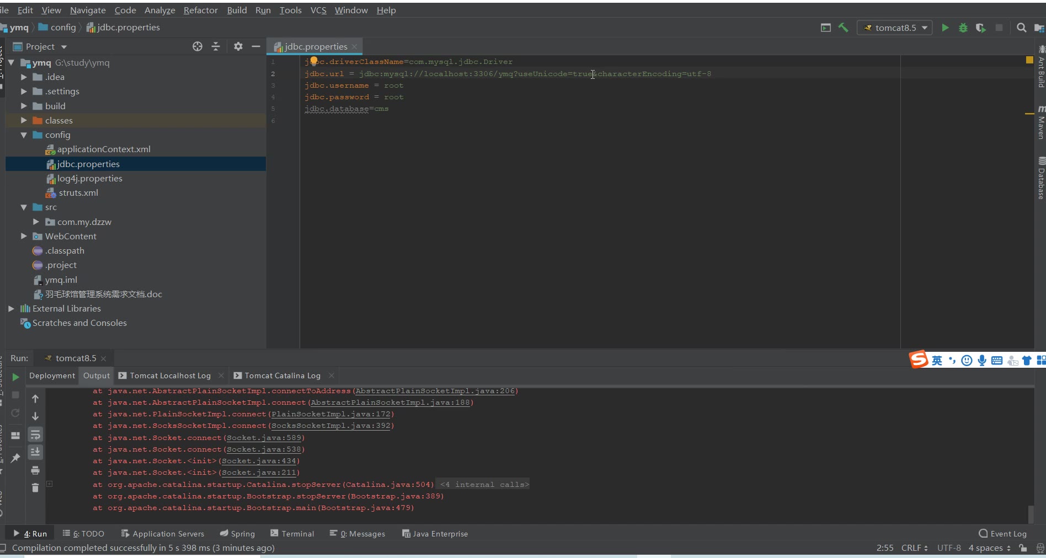Expand the classes folder in tree
The image size is (1046, 558).
click(24, 120)
